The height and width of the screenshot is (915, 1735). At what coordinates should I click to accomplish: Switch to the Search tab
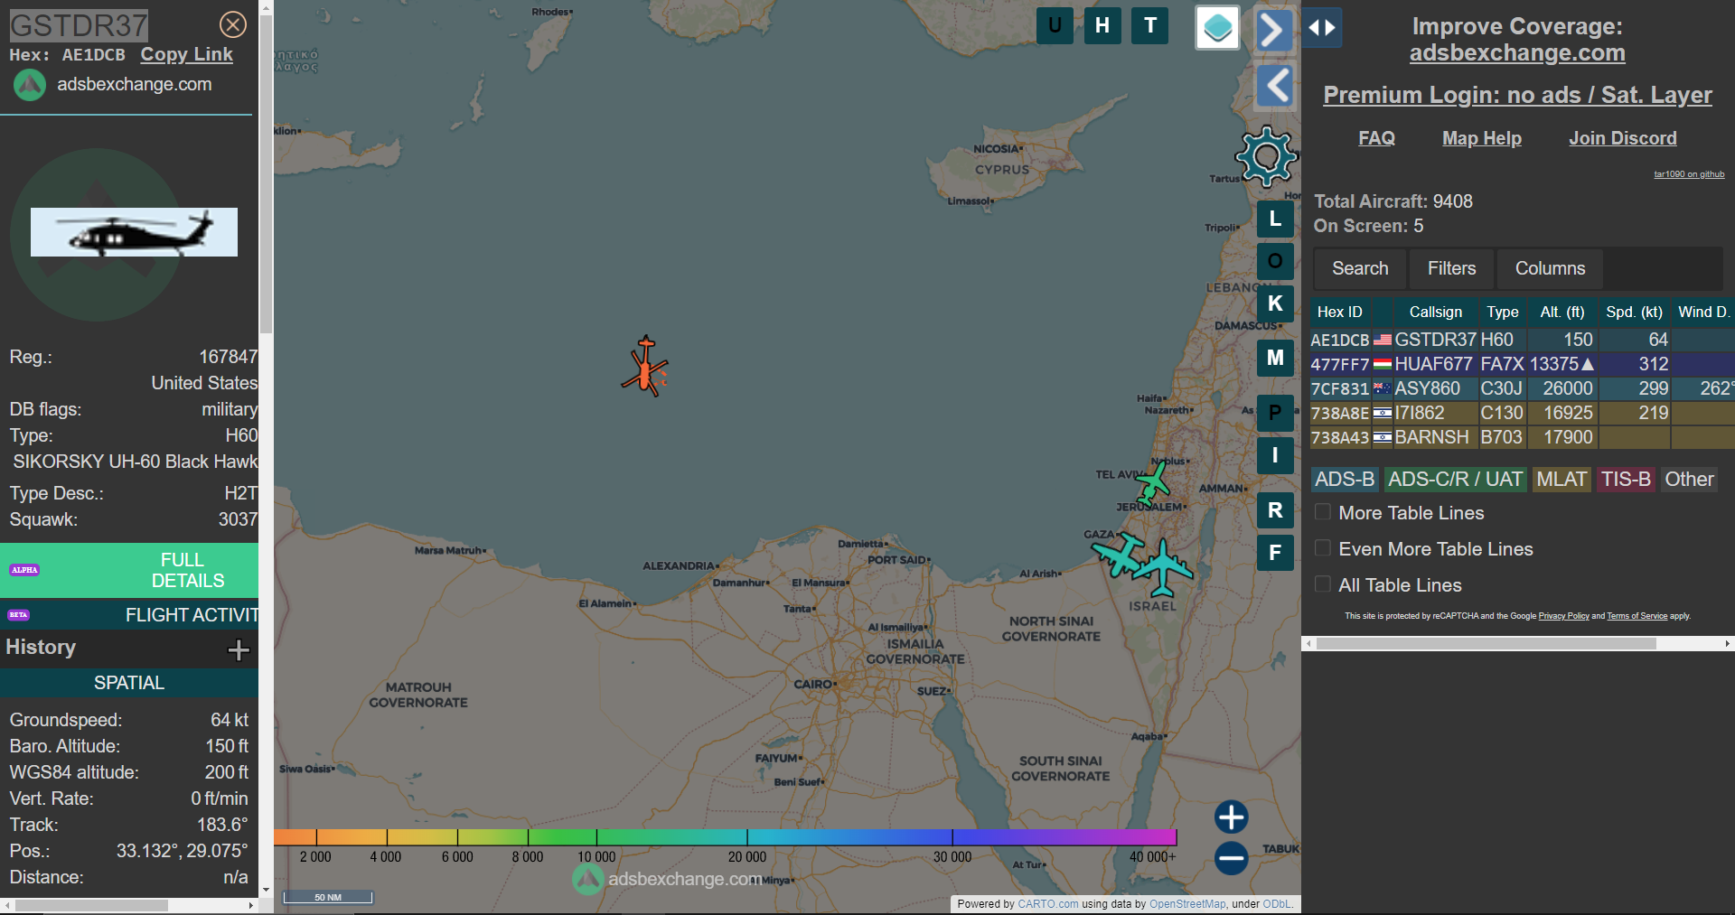pyautogui.click(x=1360, y=268)
